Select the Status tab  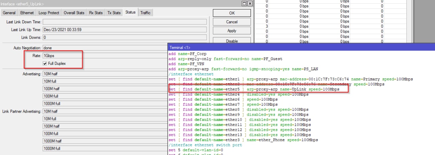(x=130, y=12)
